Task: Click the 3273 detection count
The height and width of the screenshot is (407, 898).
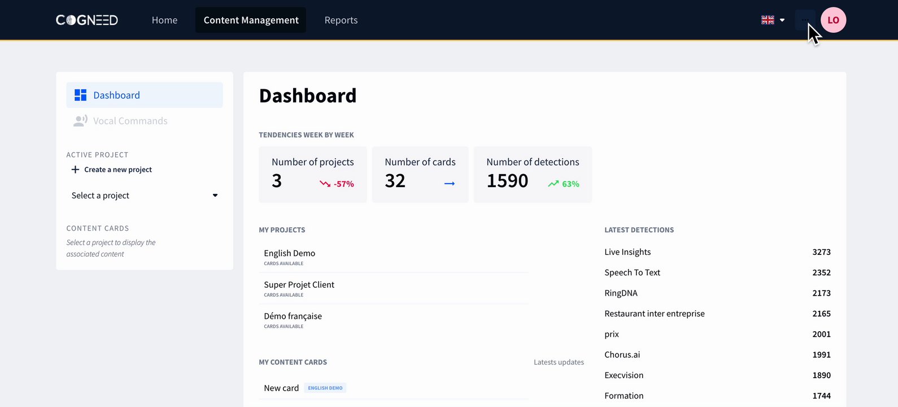Action: point(822,252)
